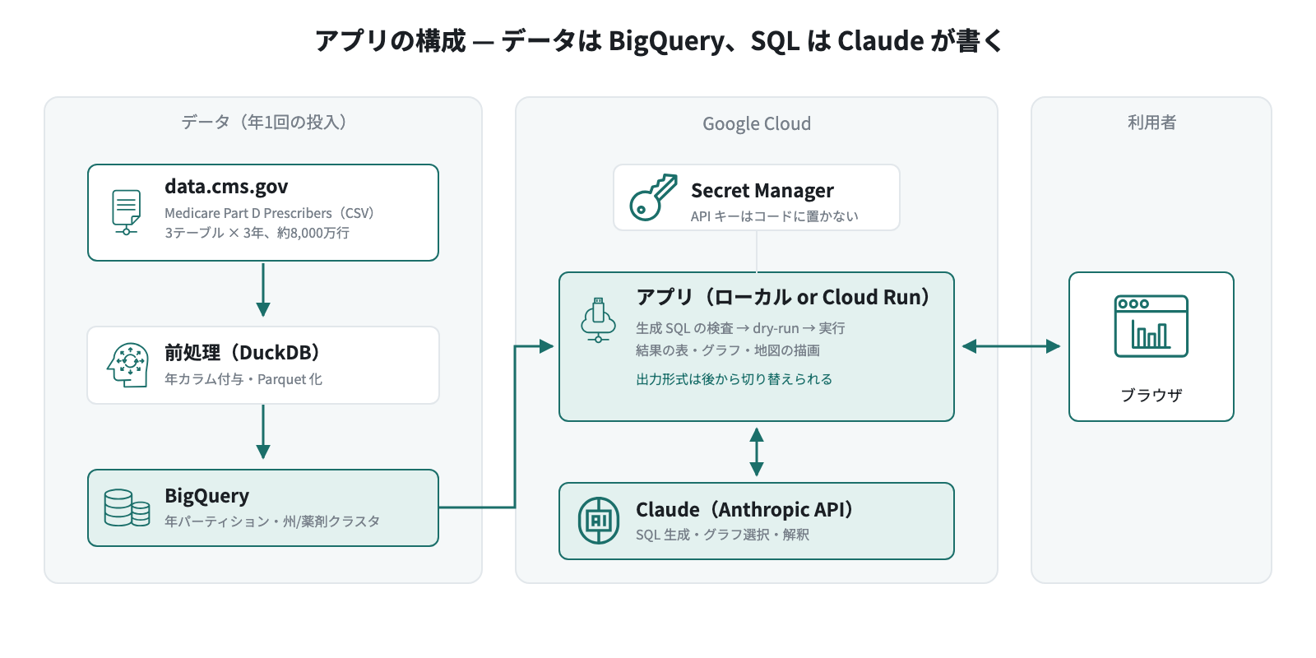Select the Secret Manager heading
This screenshot has height=658, width=1316.
coord(762,191)
